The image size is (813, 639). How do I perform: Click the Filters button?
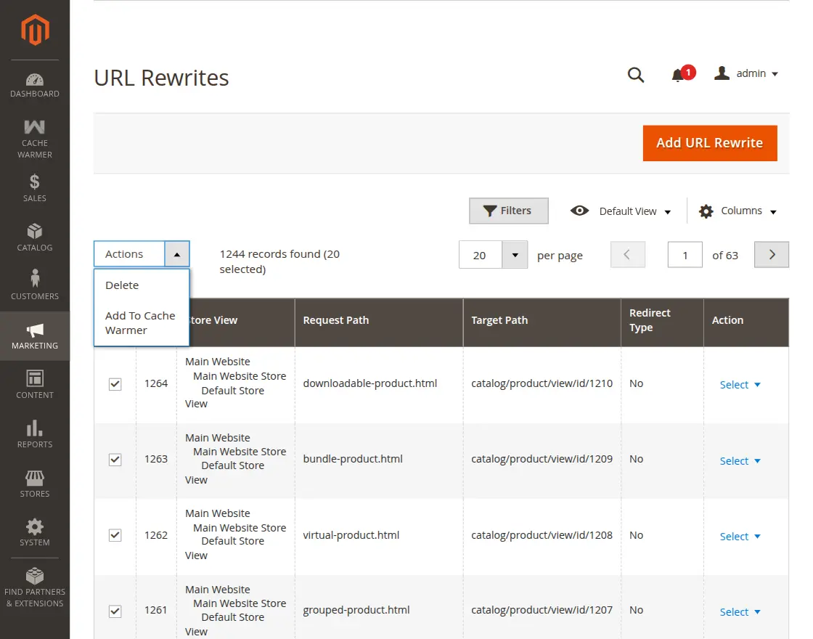(508, 211)
